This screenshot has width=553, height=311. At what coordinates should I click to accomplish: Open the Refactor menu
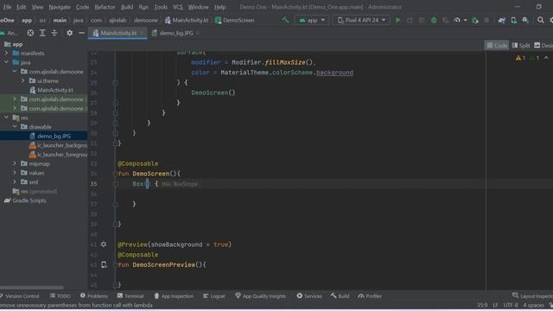click(105, 7)
